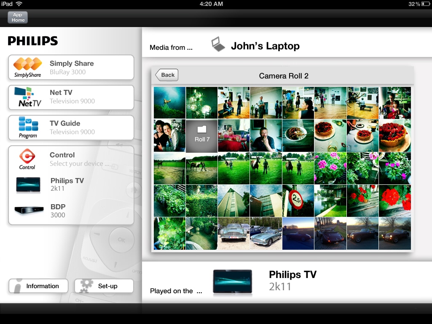Tap the John's Laptop title
The height and width of the screenshot is (324, 432).
point(265,46)
